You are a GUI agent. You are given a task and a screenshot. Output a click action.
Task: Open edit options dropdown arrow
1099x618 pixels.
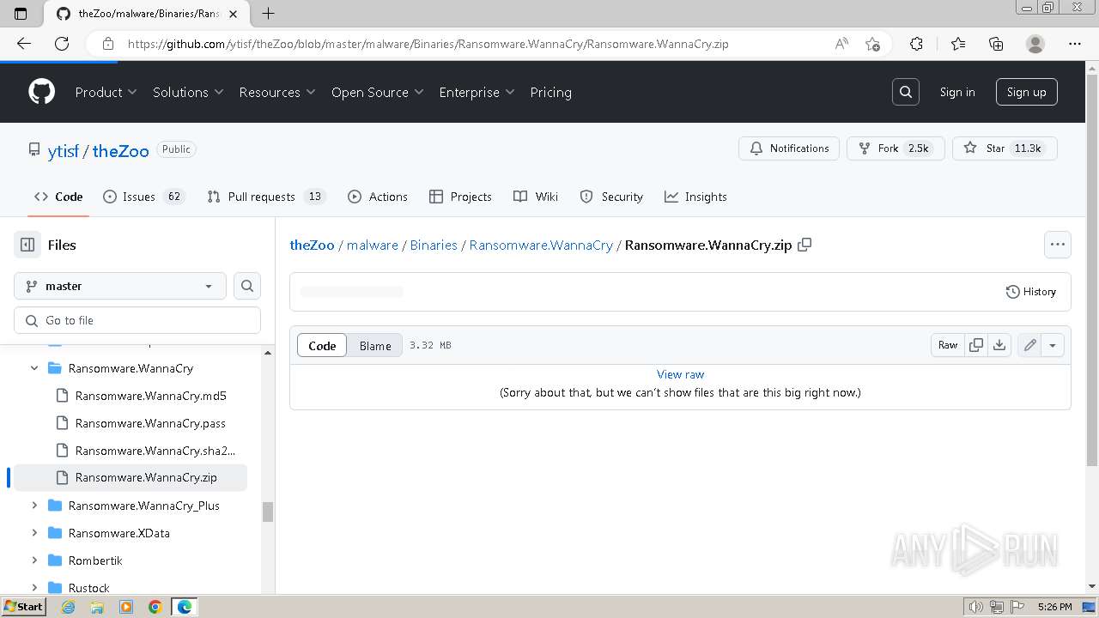[x=1053, y=345]
